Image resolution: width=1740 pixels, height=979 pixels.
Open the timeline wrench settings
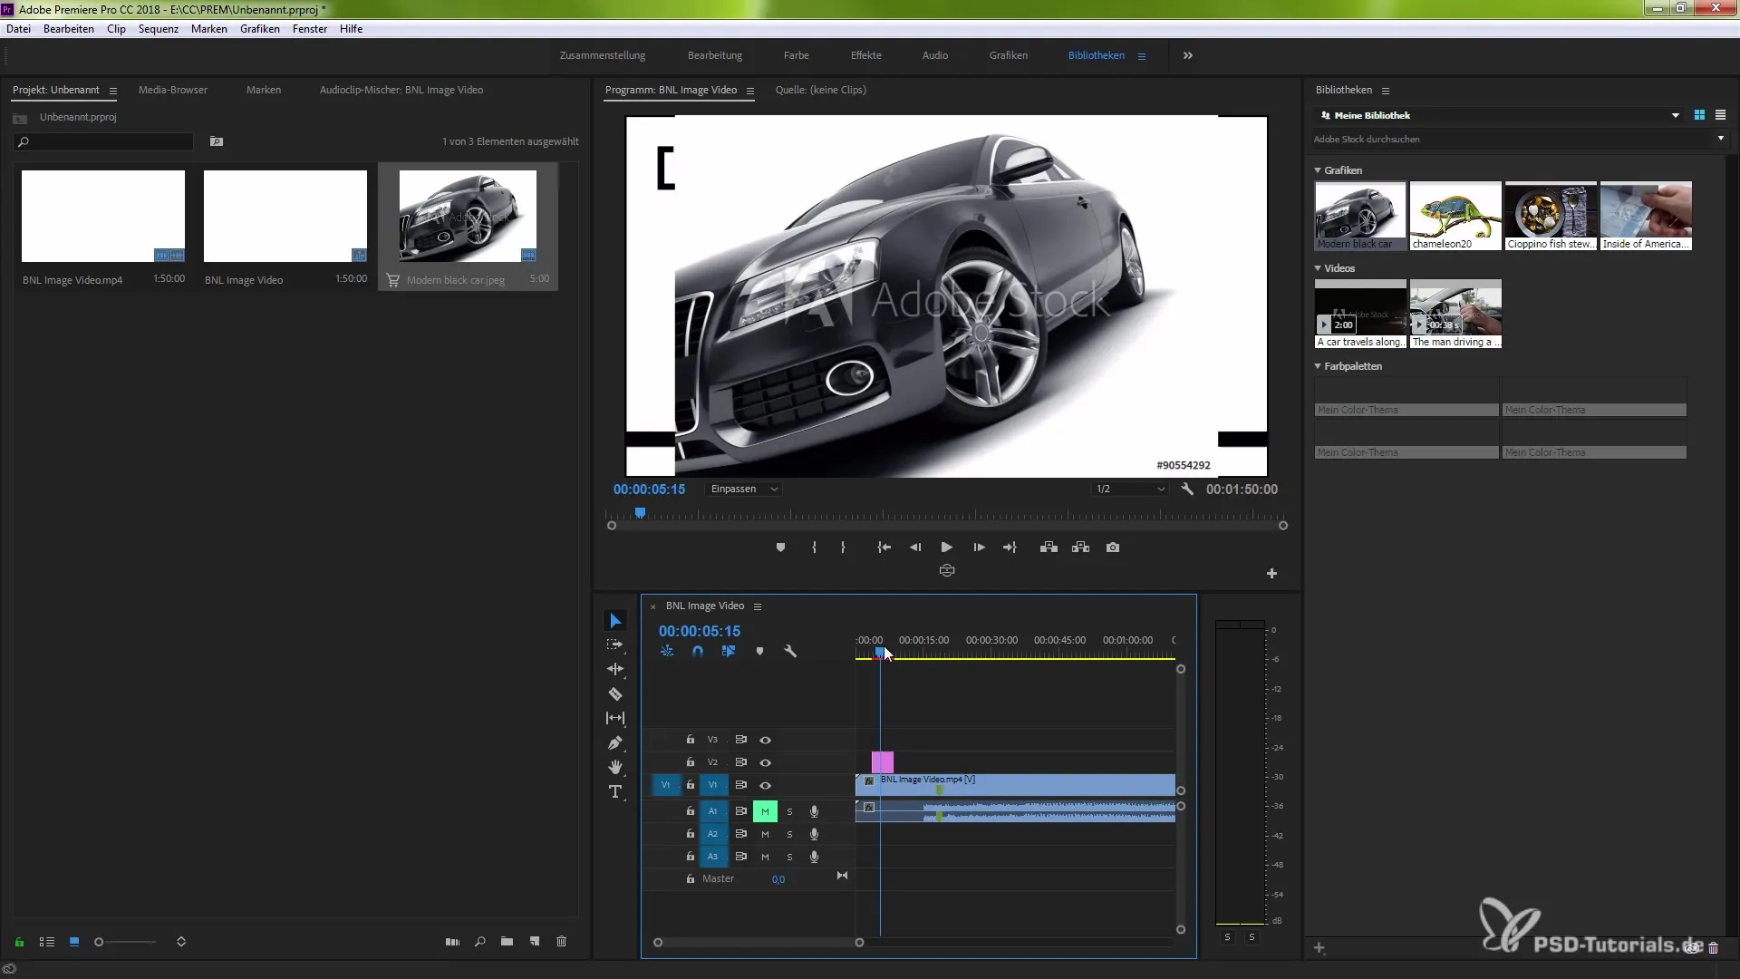(x=790, y=651)
